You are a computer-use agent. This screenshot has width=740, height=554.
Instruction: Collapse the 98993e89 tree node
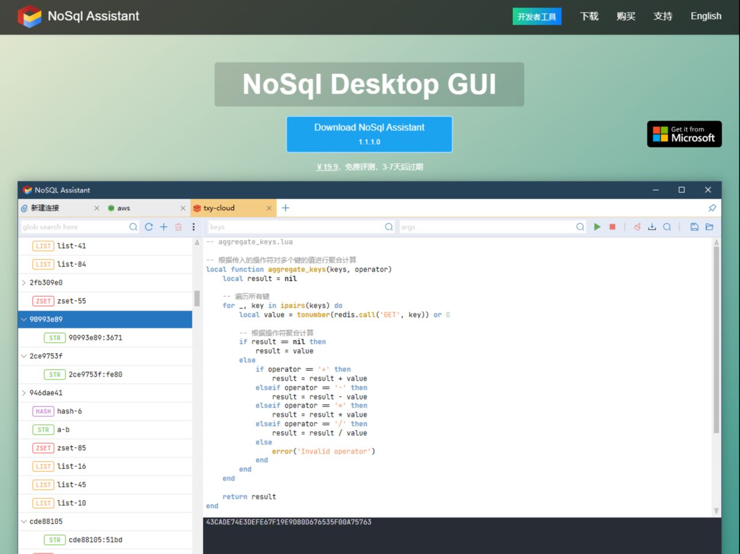click(24, 319)
